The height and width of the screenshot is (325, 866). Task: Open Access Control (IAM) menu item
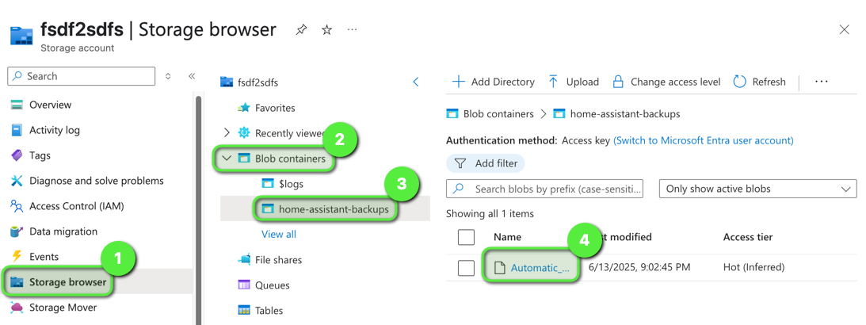(x=76, y=206)
